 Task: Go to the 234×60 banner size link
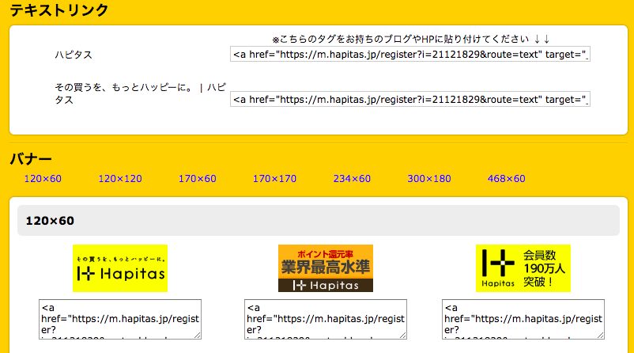[x=352, y=179]
